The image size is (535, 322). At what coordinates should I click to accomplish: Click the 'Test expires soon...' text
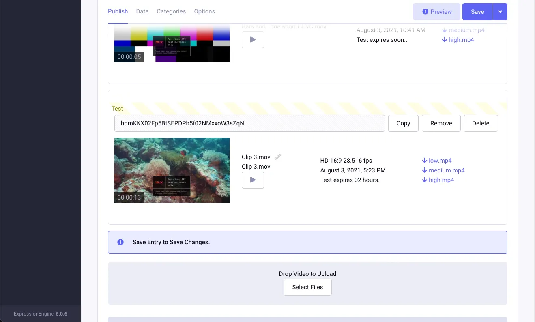[382, 40]
